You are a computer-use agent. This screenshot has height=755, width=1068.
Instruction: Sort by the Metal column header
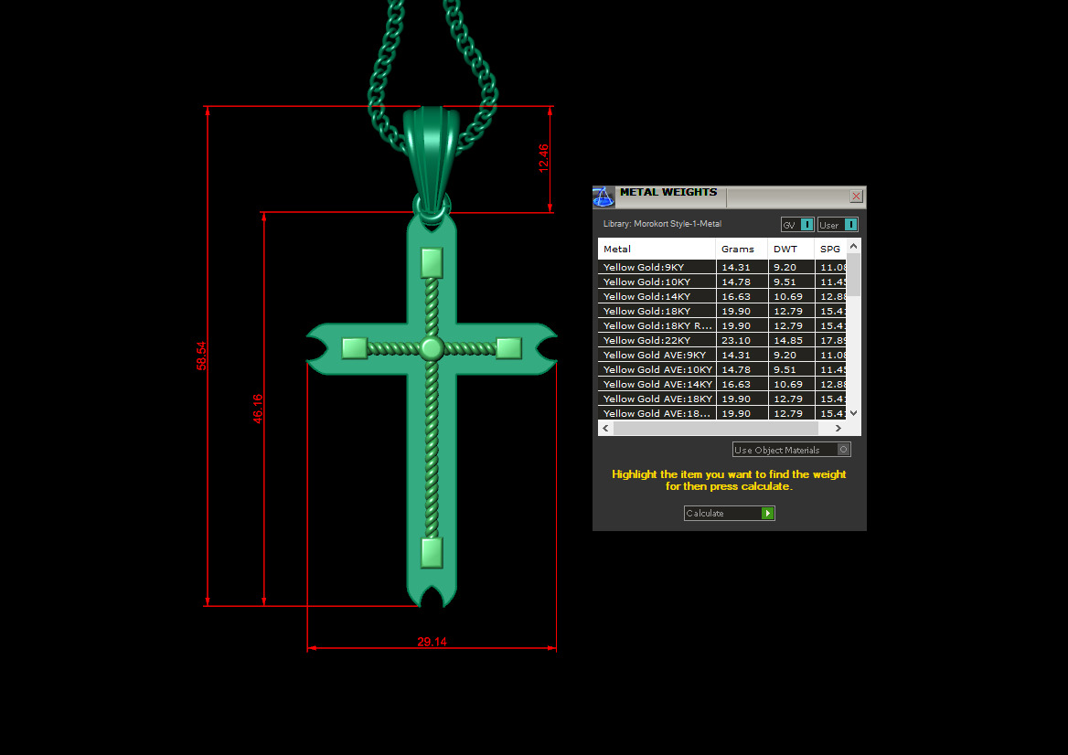pos(657,249)
